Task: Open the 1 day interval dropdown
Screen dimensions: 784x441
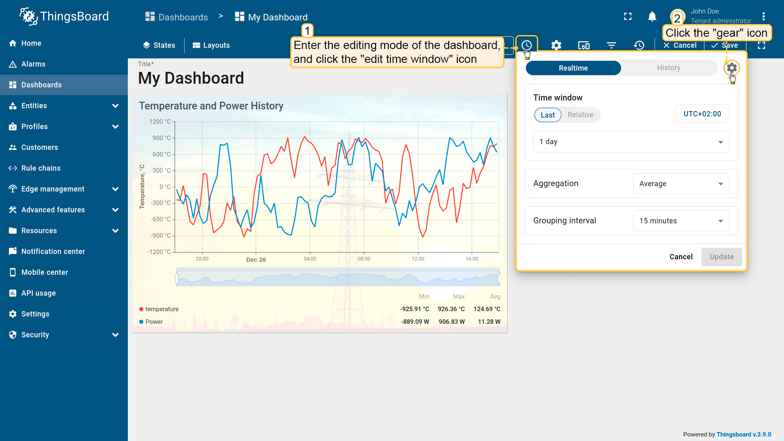Action: click(x=631, y=142)
